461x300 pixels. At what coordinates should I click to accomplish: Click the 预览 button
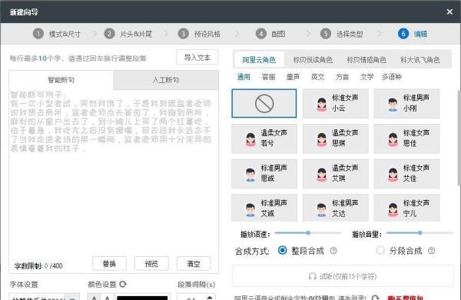pyautogui.click(x=151, y=264)
